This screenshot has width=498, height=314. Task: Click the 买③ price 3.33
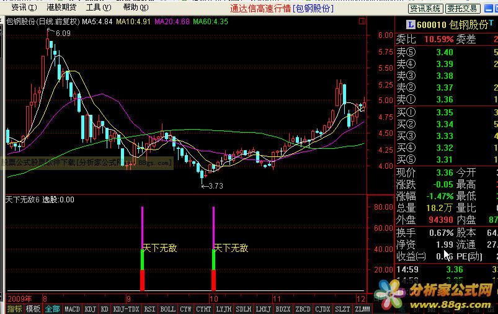point(445,136)
